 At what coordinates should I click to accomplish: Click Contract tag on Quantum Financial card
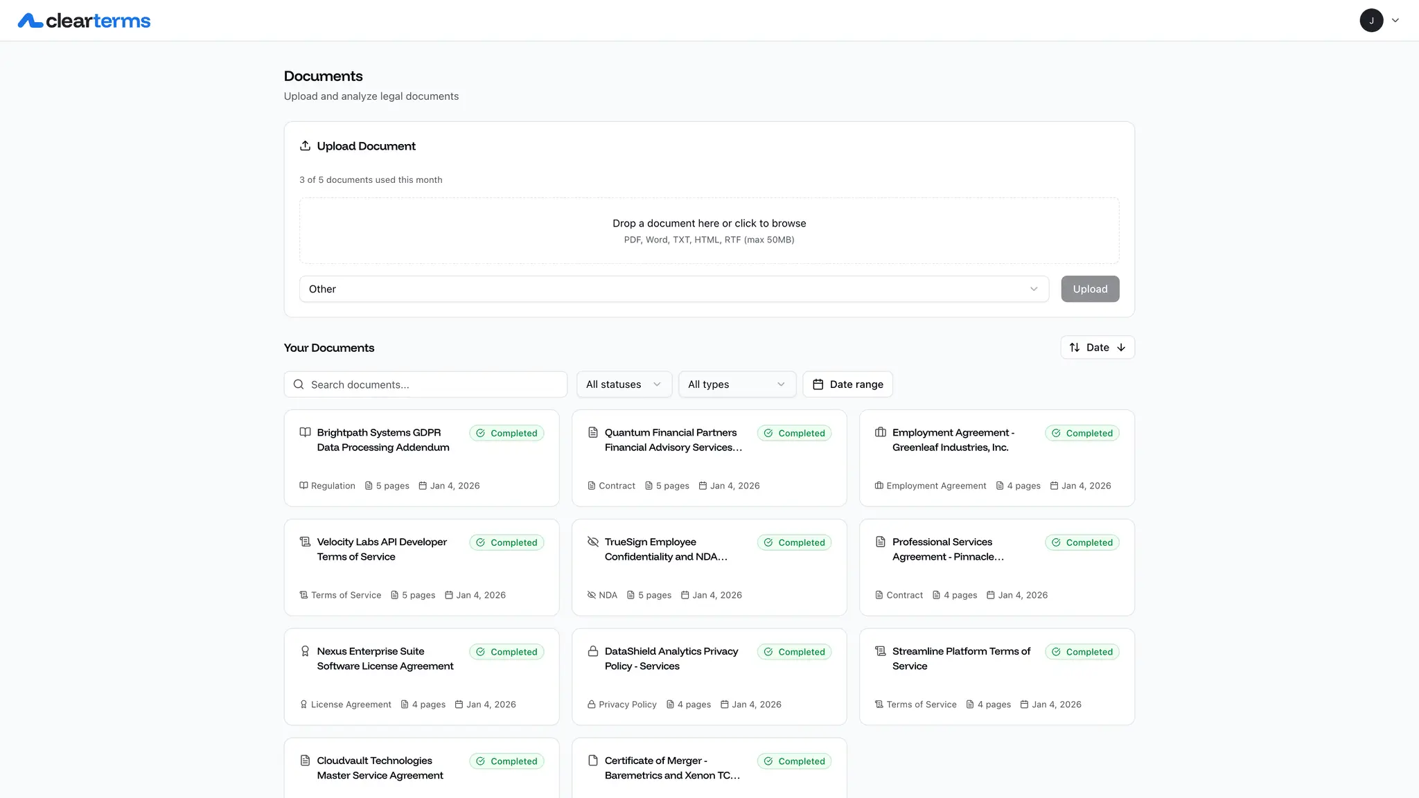[611, 486]
